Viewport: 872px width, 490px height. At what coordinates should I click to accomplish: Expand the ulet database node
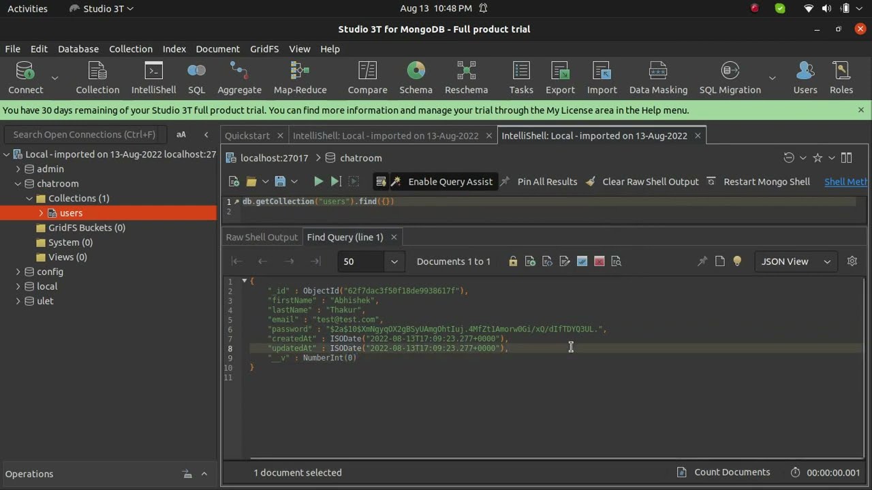(18, 301)
